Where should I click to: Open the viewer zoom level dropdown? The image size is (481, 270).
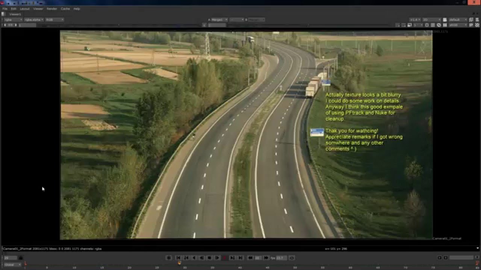[x=415, y=19]
